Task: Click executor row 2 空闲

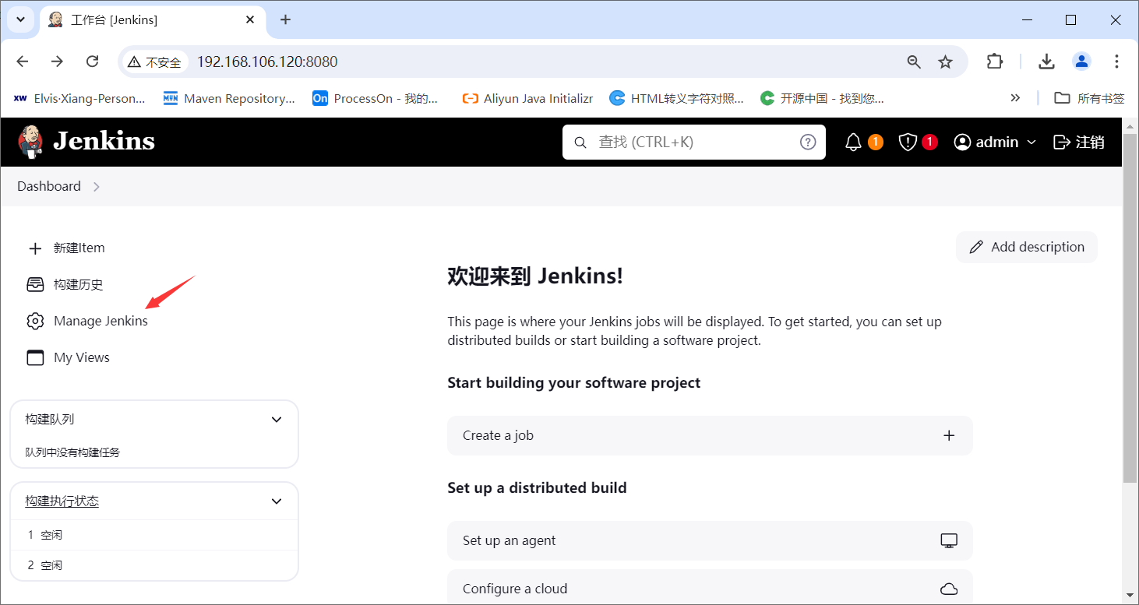Action: click(x=154, y=565)
